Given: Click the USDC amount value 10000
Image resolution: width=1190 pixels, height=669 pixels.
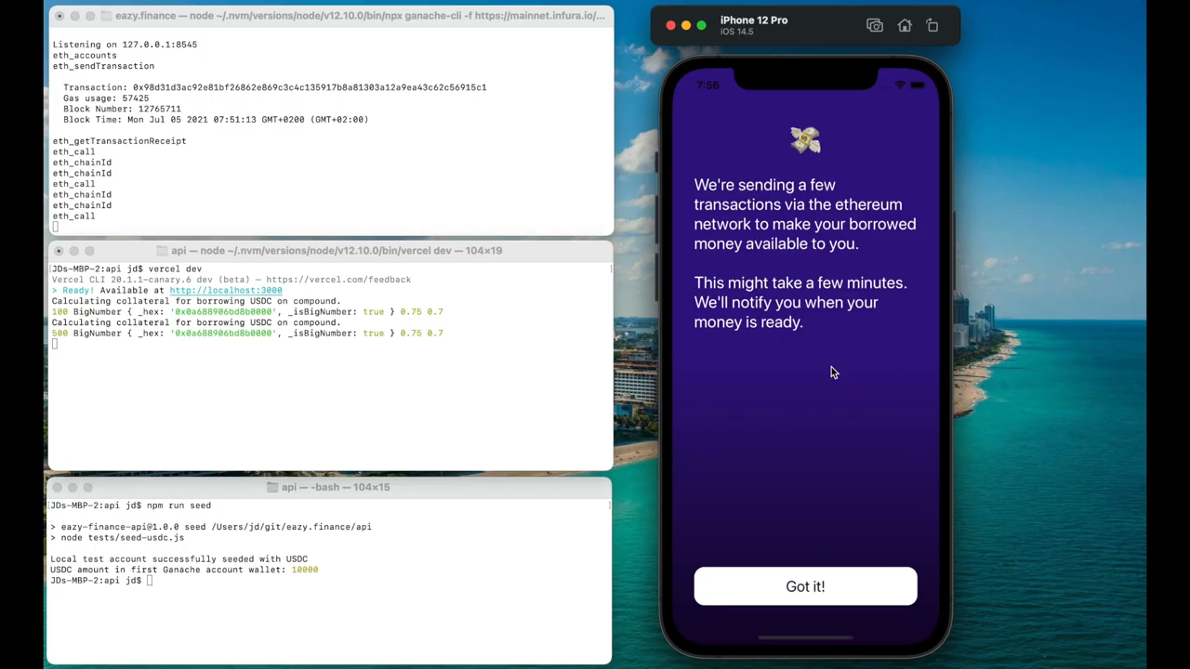Looking at the screenshot, I should (304, 570).
